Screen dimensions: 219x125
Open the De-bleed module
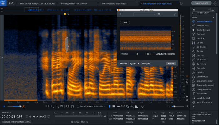[201, 34]
